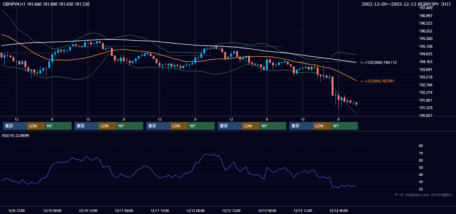456x214 pixels.
Task: Select the 東京 session block for 12/10
Action: pos(87,126)
